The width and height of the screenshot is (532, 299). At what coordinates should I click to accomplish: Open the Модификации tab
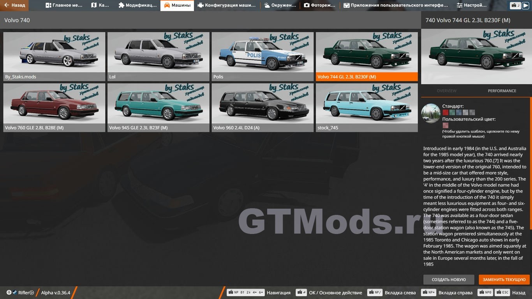pos(137,5)
